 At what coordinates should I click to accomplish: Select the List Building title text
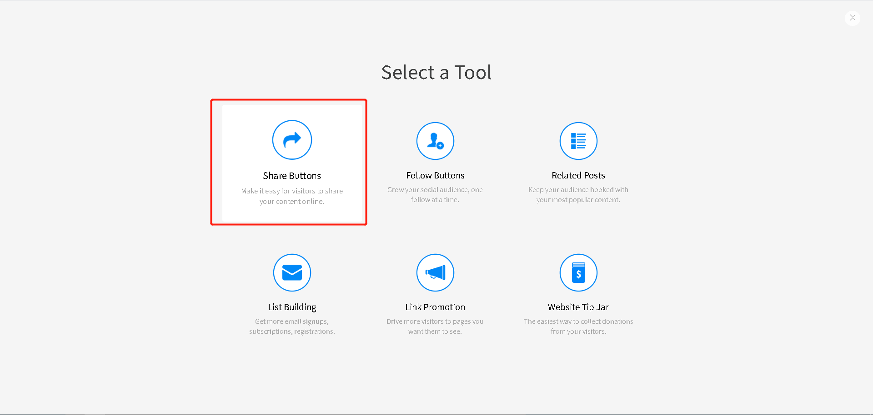pyautogui.click(x=292, y=307)
